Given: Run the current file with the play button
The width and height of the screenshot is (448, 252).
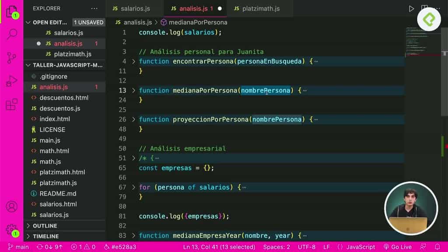Looking at the screenshot, I should point(411,8).
